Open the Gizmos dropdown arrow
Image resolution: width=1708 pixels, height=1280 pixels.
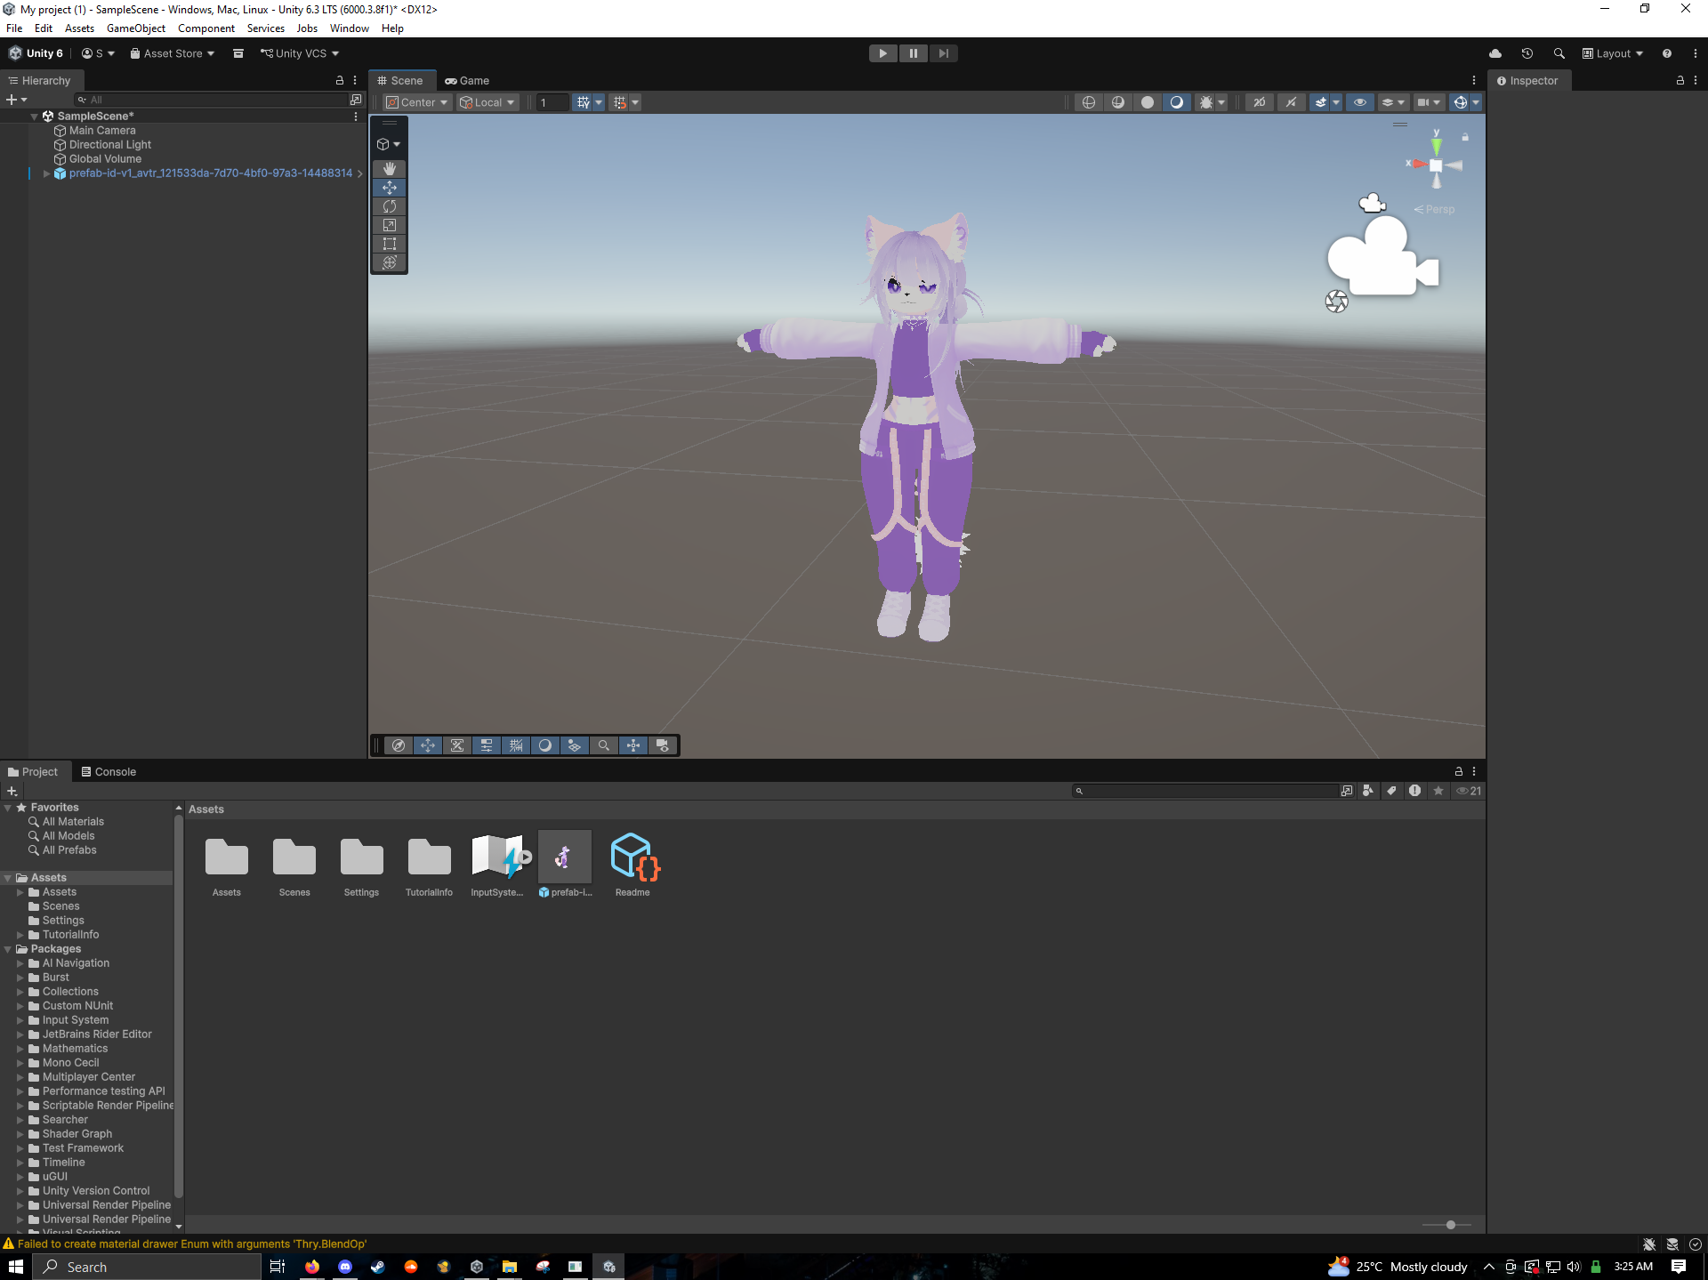[1476, 102]
